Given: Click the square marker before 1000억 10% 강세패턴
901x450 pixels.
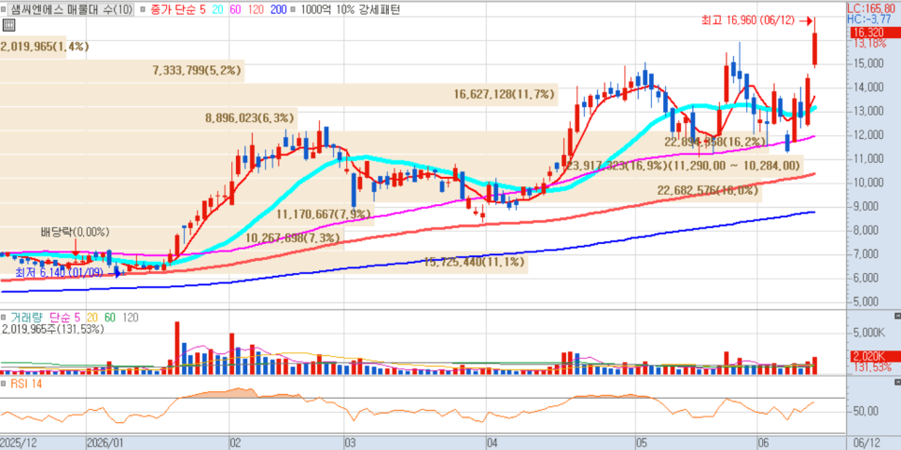Looking at the screenshot, I should click(x=294, y=9).
